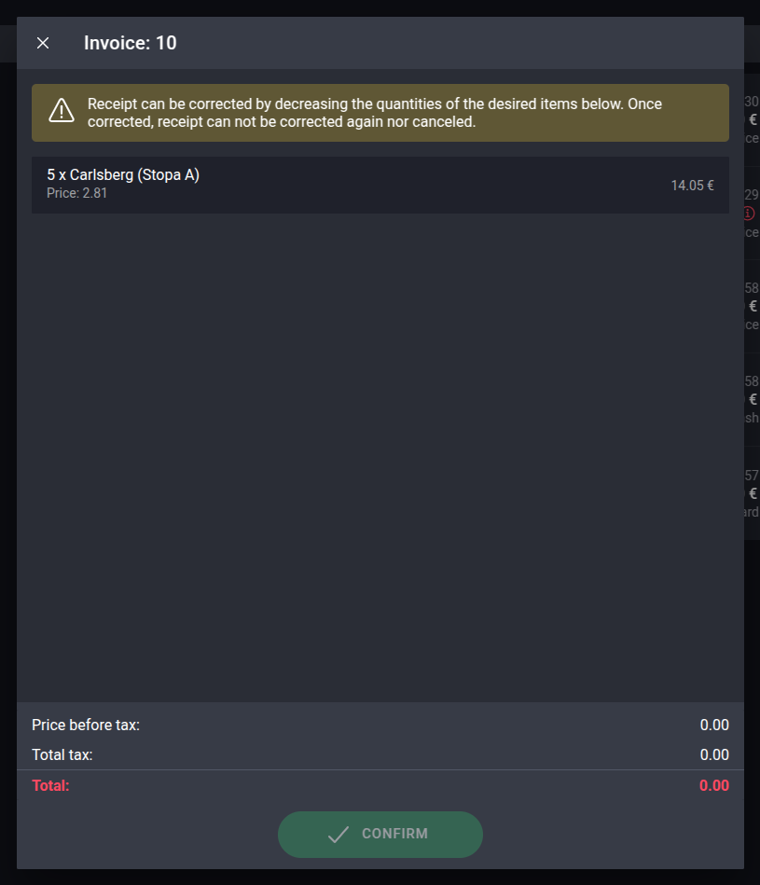Click the empty area below Carlsberg item
Screen dimensions: 760x885
pyautogui.click(x=380, y=457)
